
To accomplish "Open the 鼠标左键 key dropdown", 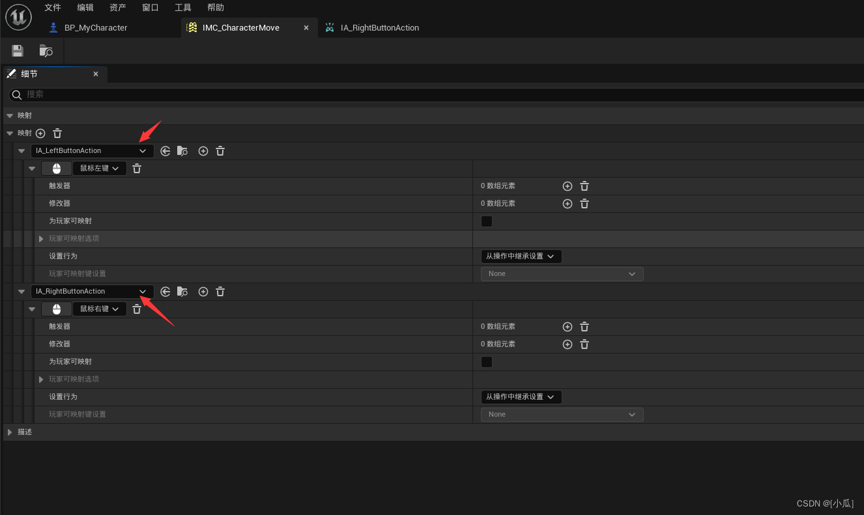I will [100, 169].
